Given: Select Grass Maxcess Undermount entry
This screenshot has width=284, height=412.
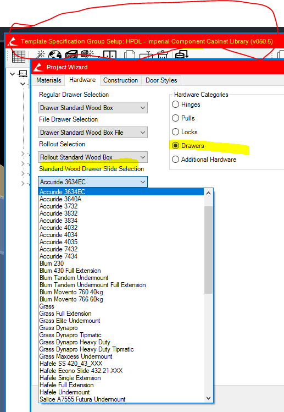Looking at the screenshot, I should point(121,356).
